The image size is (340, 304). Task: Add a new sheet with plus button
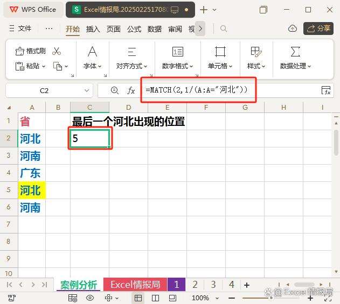247,285
